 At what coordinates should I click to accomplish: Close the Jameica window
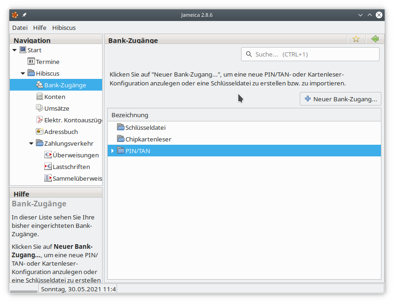tap(379, 15)
